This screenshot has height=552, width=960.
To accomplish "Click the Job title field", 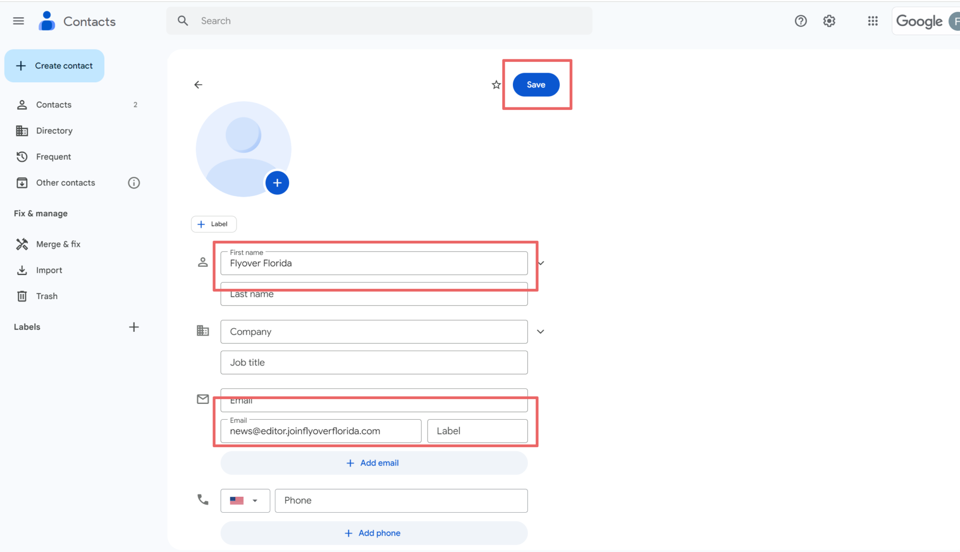I will (374, 362).
